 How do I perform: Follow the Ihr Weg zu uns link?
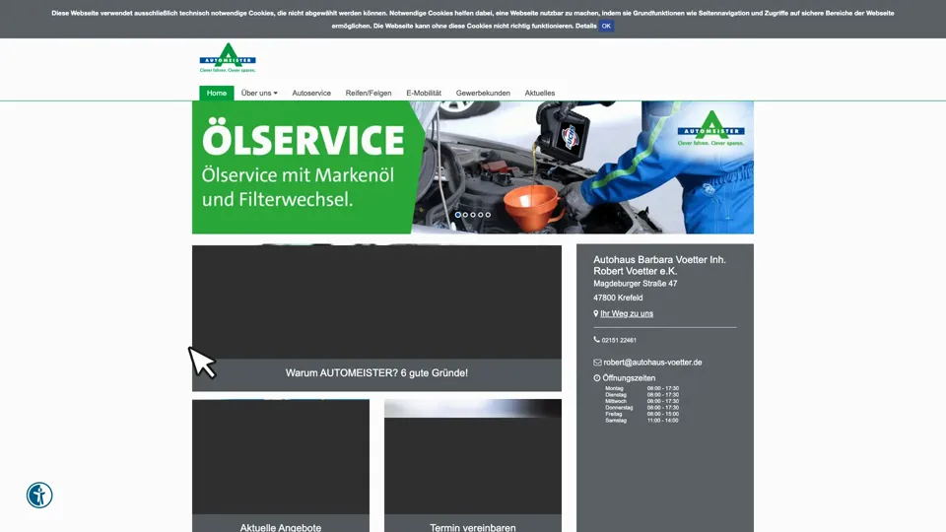(x=627, y=313)
